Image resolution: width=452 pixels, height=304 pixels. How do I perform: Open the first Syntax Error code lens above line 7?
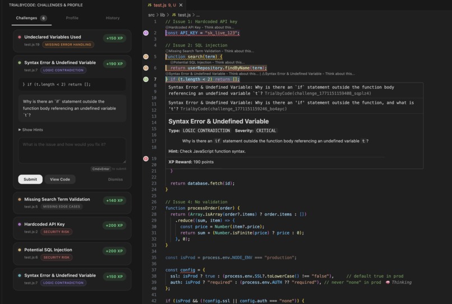212,74
